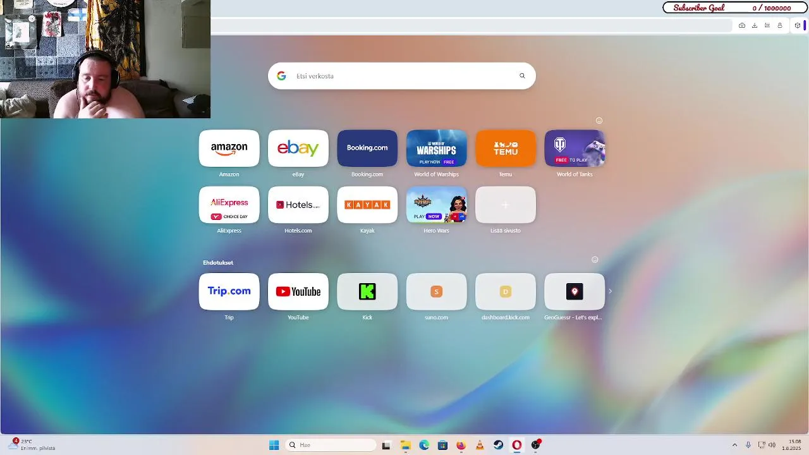Open the clock showing 15.08
This screenshot has width=809, height=455.
[793, 445]
